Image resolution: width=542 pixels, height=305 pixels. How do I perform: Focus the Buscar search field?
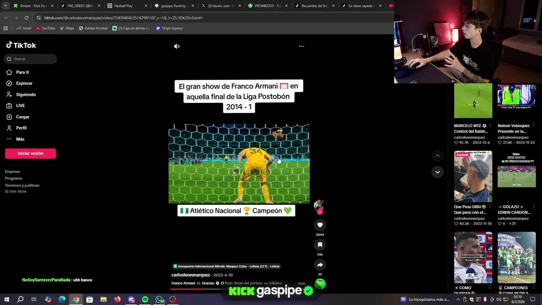click(x=30, y=59)
